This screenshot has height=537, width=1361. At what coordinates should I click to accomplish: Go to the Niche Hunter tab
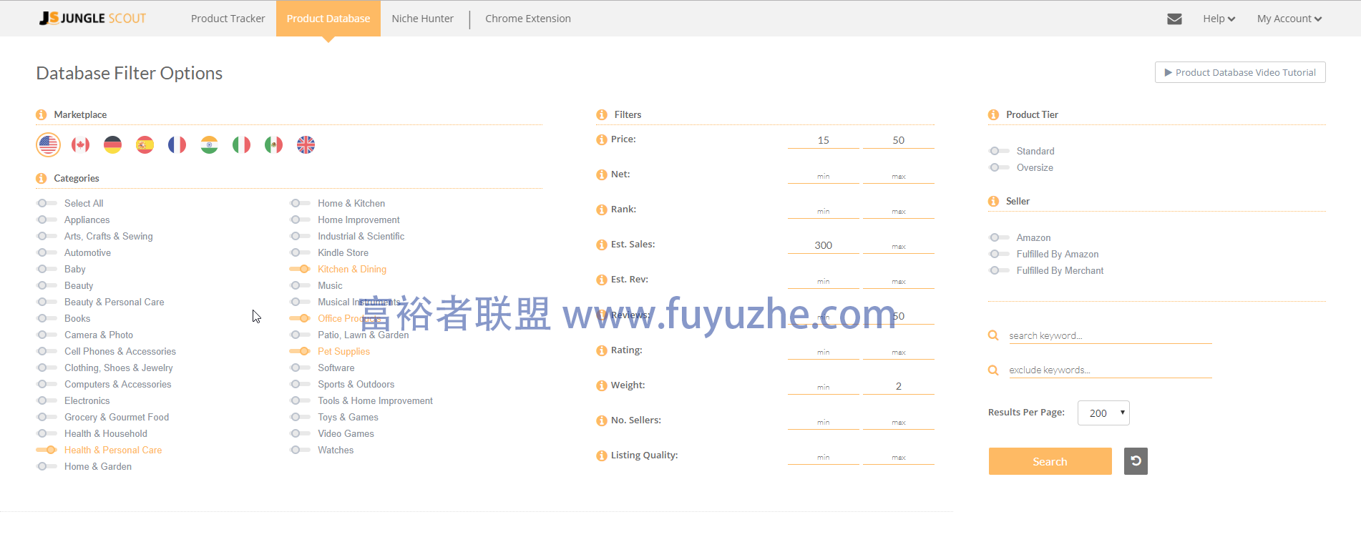(422, 19)
